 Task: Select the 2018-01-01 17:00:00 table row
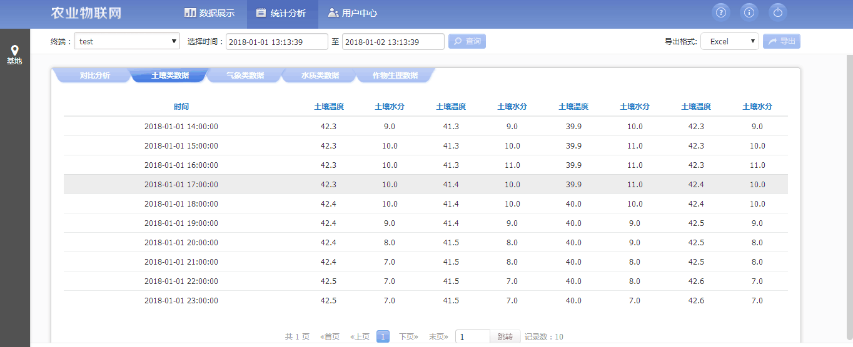coord(425,184)
